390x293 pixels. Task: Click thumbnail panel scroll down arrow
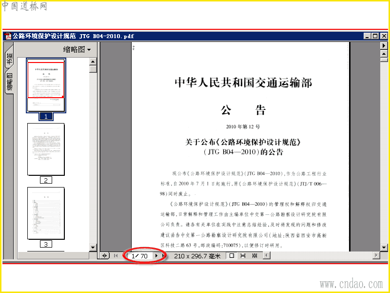point(93,248)
